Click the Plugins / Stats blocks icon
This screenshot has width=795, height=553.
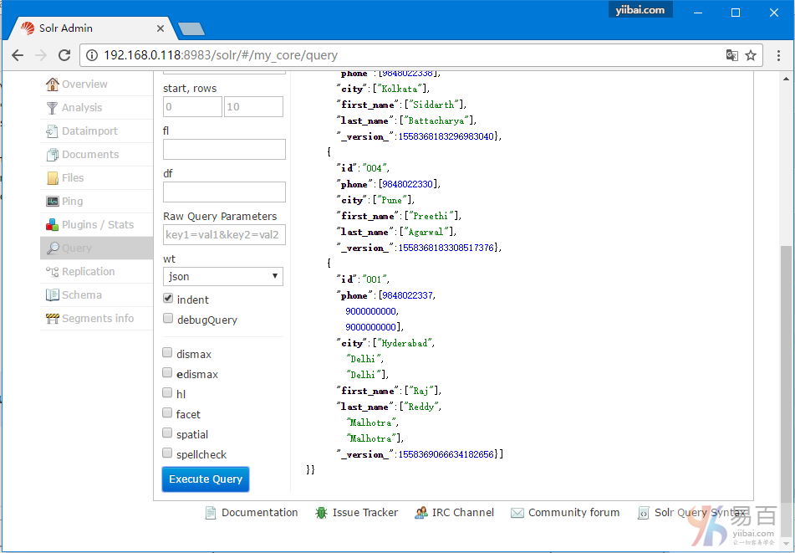coord(52,224)
